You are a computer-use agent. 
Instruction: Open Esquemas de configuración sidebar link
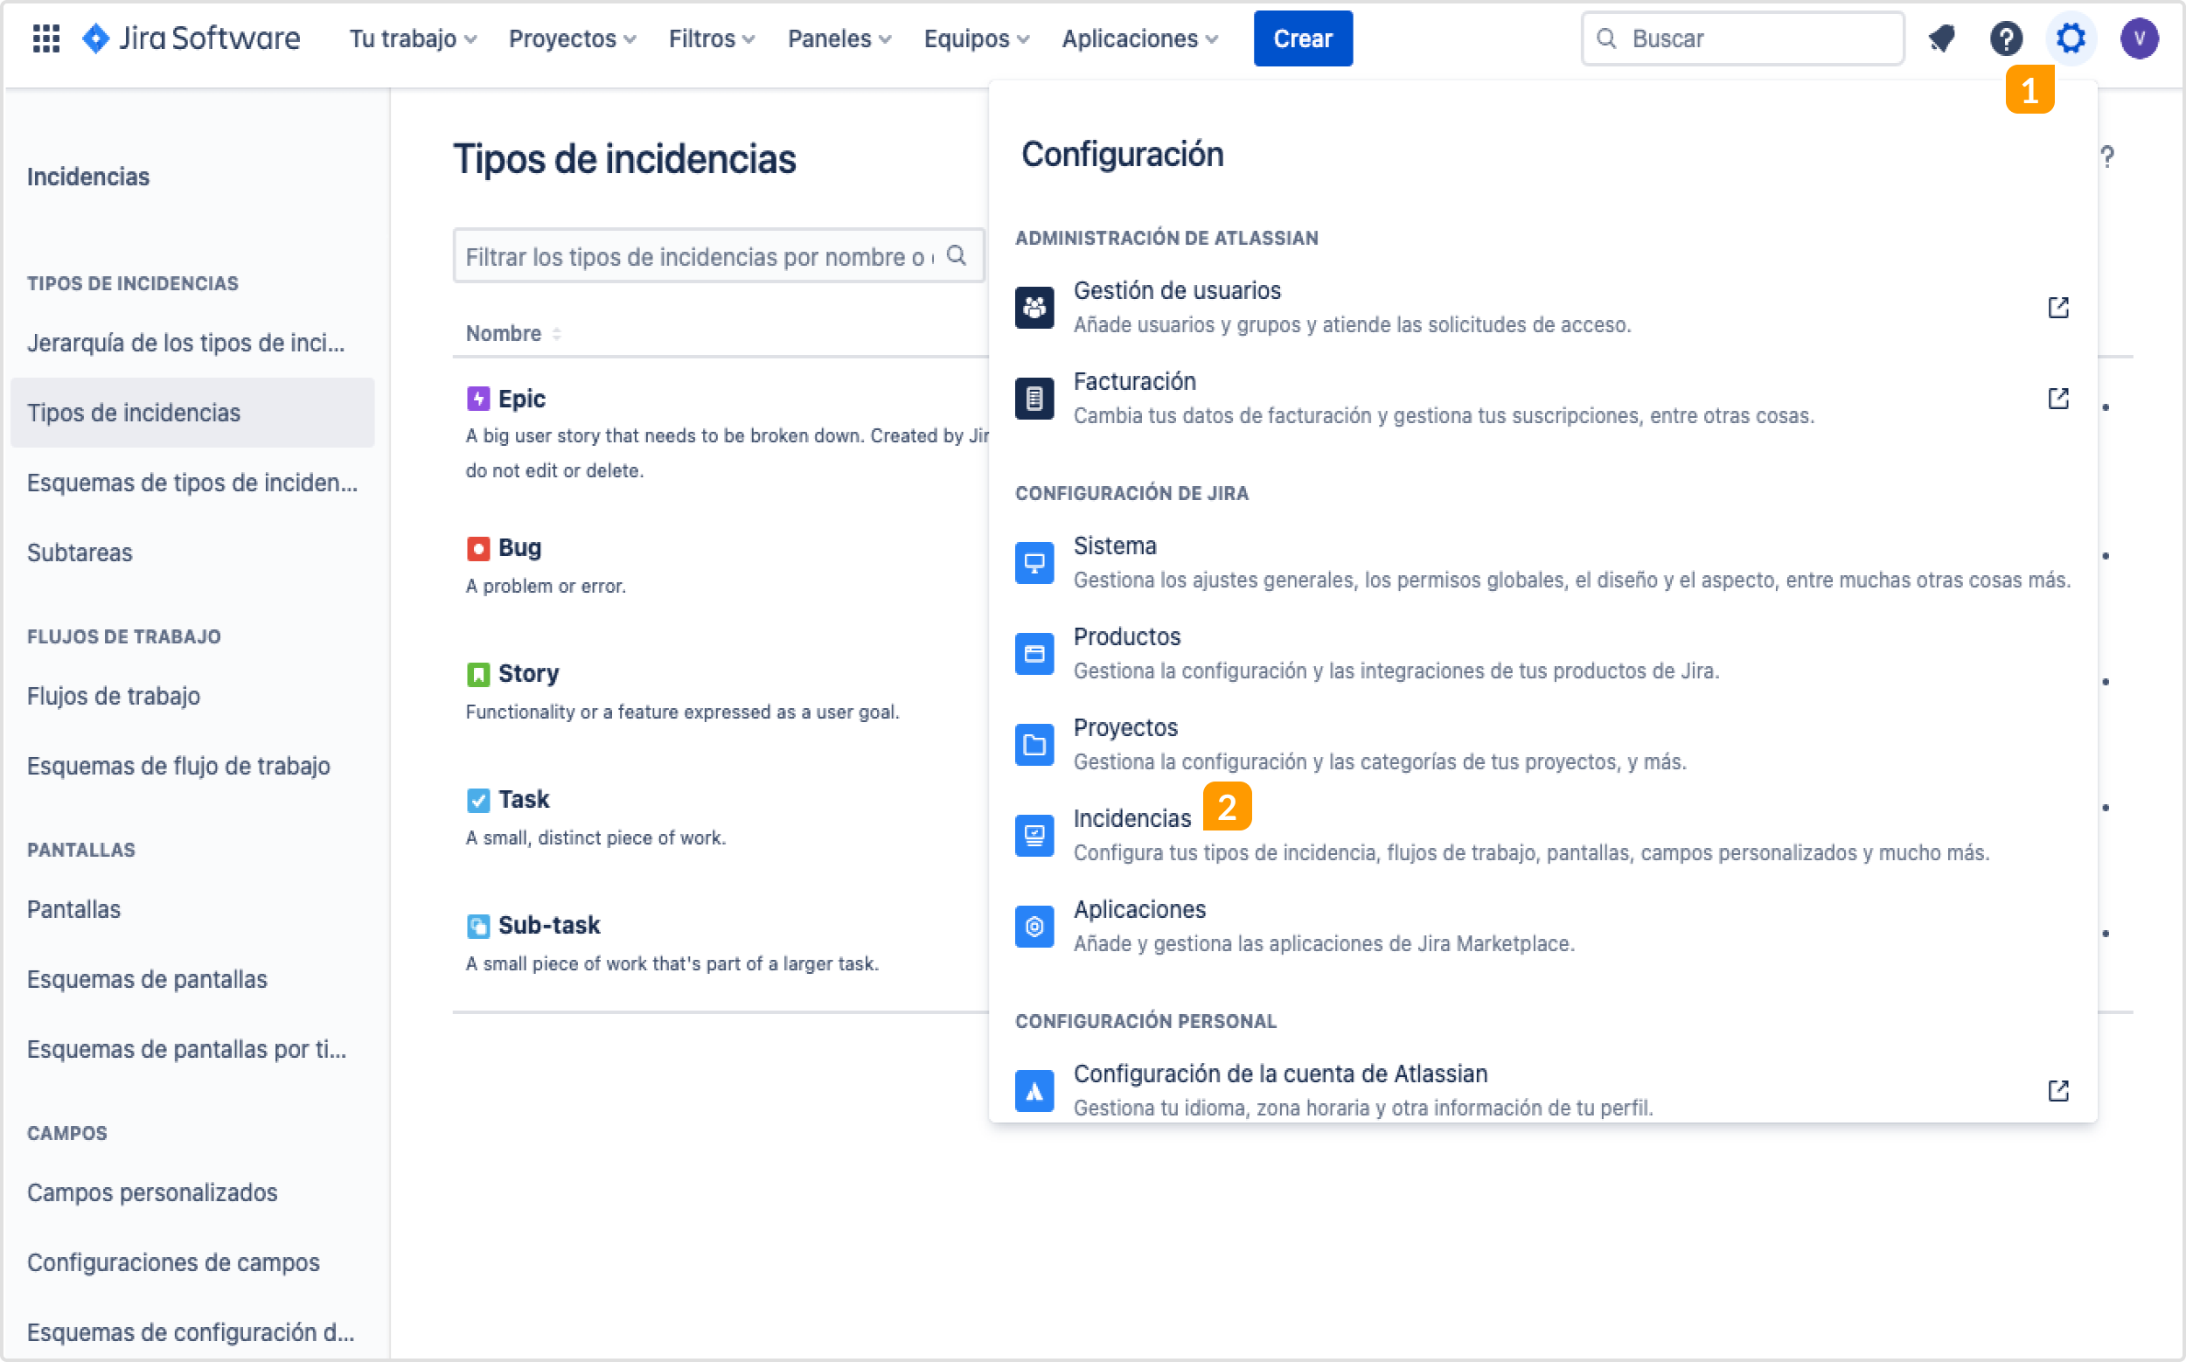(191, 1332)
